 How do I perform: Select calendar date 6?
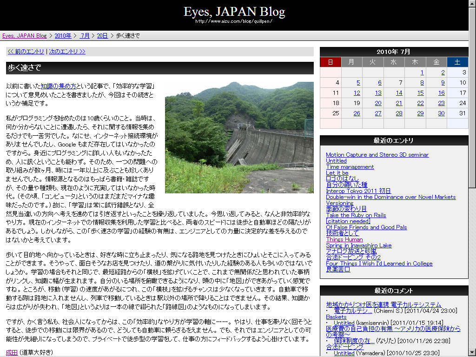point(379,83)
